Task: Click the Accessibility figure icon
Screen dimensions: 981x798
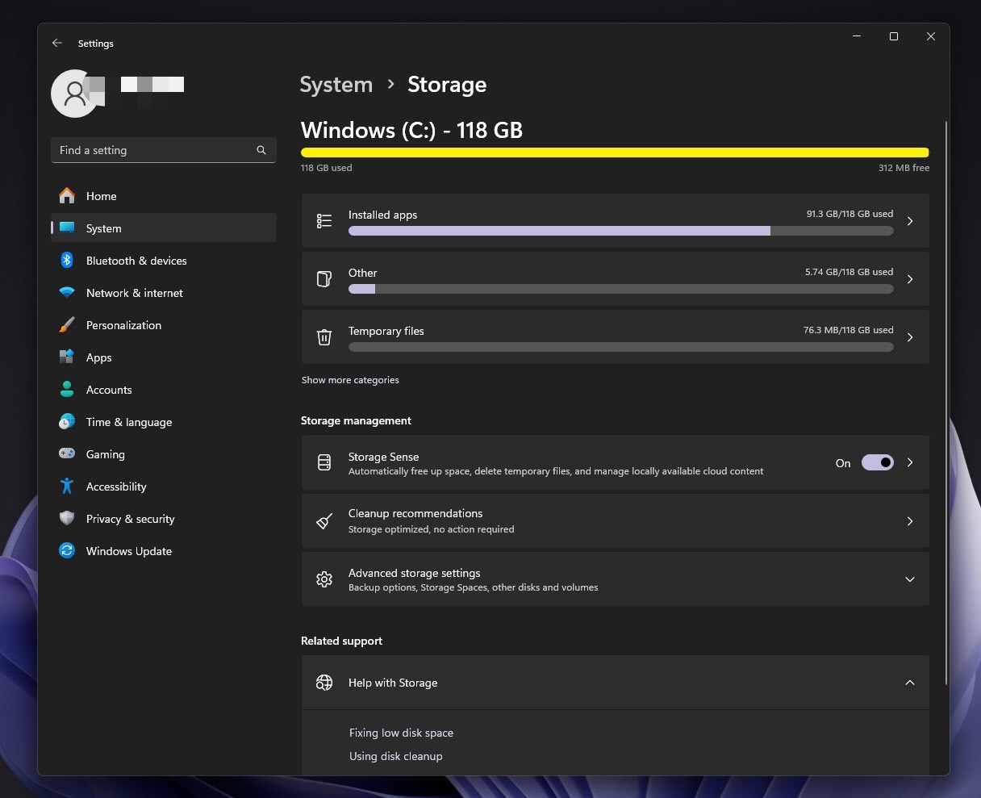Action: [x=67, y=487]
